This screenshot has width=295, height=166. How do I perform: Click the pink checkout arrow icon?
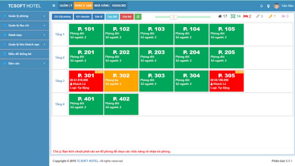coord(283,16)
